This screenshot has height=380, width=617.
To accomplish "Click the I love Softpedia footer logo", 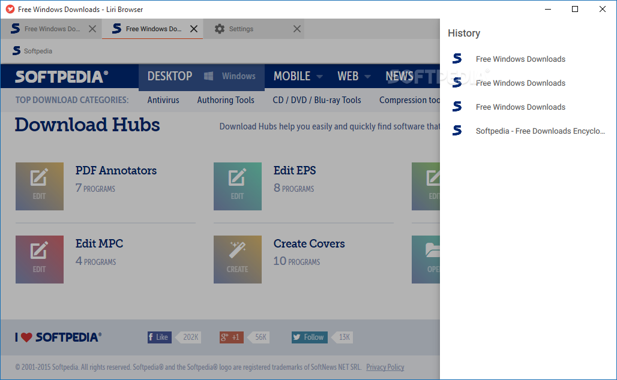I will (58, 337).
